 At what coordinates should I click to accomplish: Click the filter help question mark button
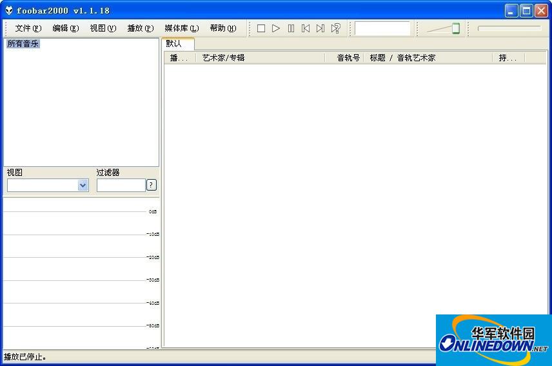151,185
